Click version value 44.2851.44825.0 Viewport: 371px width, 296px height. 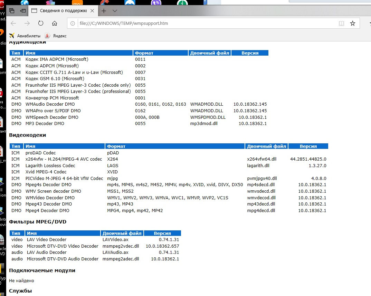[x=308, y=159]
